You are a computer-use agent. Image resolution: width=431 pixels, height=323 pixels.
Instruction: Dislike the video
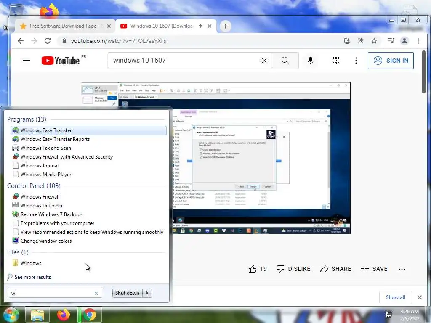(x=293, y=269)
